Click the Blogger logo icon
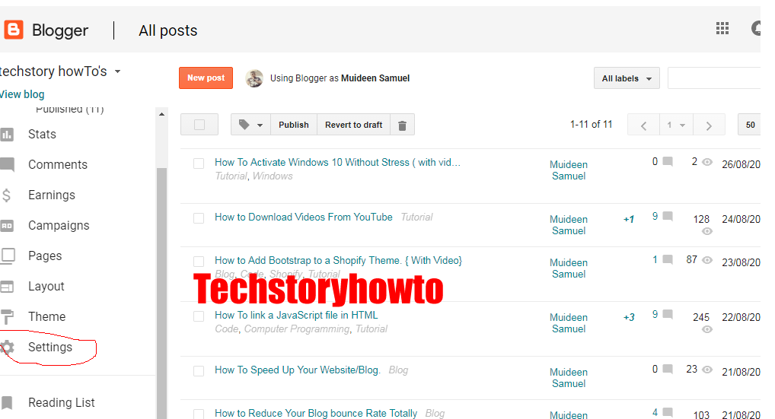The height and width of the screenshot is (419, 775). click(14, 30)
